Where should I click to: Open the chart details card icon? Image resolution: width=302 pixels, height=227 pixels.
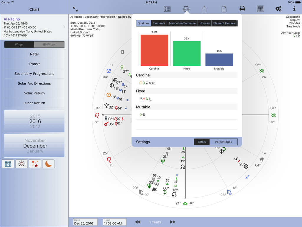point(167,9)
